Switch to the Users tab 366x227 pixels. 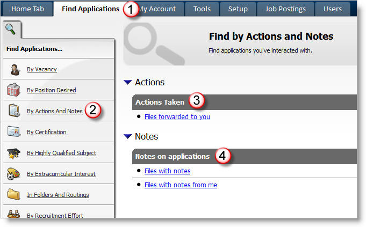(x=332, y=9)
